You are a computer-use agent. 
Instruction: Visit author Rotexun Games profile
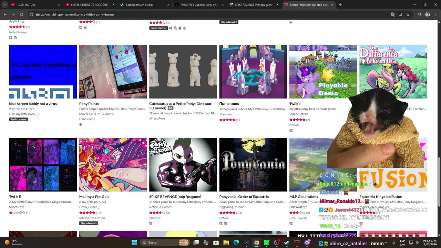[x=160, y=207]
